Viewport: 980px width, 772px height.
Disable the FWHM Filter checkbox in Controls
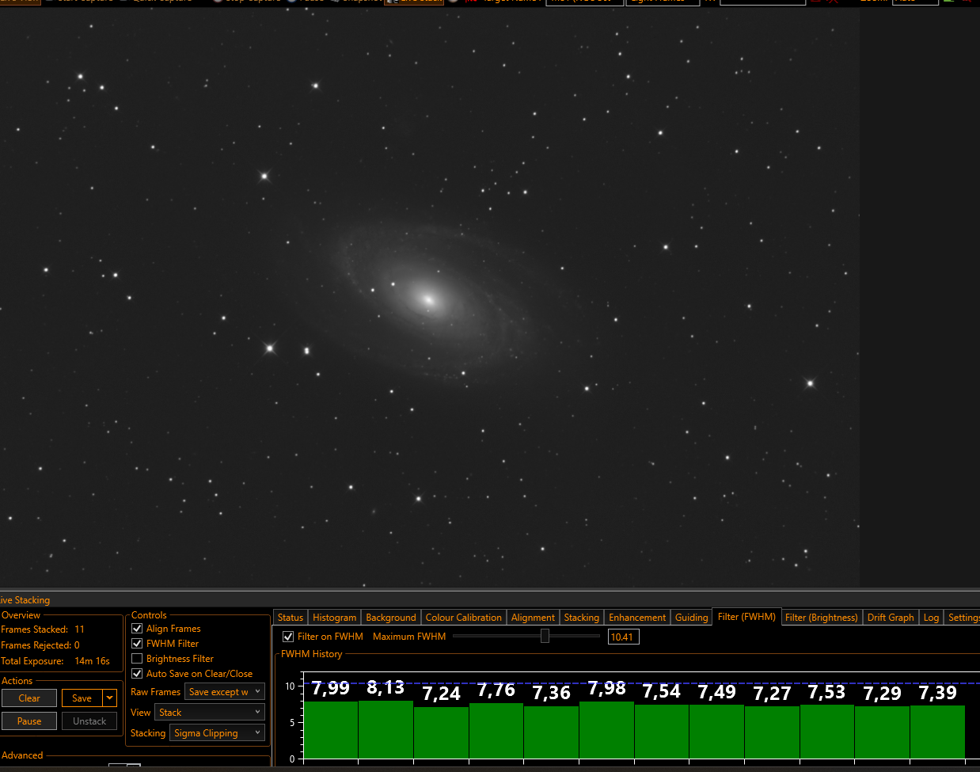137,644
